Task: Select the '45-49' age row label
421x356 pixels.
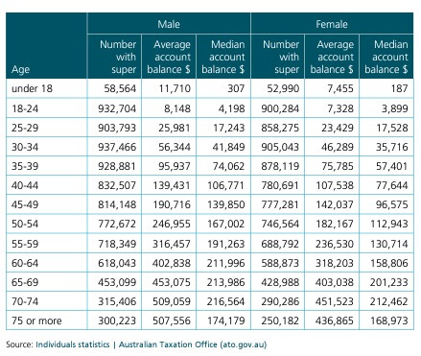Action: (25, 204)
